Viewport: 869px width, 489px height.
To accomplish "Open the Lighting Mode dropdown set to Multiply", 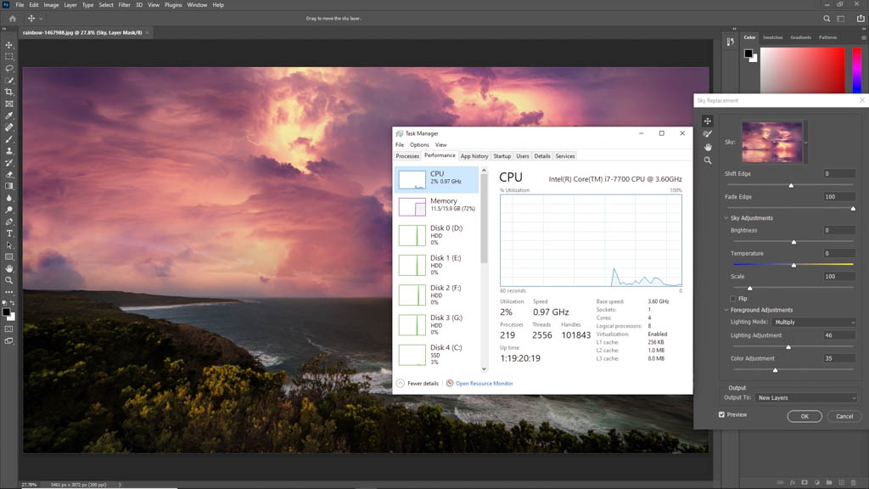I will 815,322.
